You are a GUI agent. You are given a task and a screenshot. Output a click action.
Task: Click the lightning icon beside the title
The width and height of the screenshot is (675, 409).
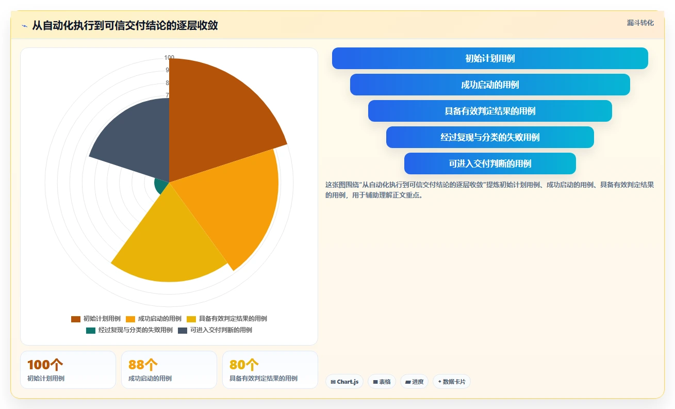[x=24, y=25]
